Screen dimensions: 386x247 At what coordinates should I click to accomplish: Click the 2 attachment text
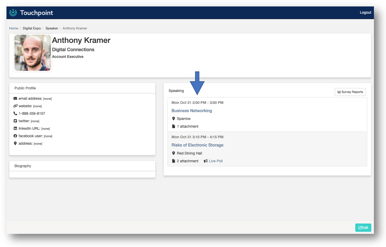pos(188,161)
